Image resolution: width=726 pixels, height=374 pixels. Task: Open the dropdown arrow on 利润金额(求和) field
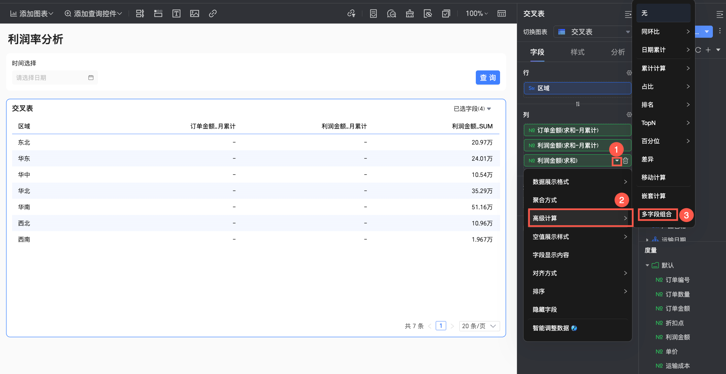coord(617,161)
